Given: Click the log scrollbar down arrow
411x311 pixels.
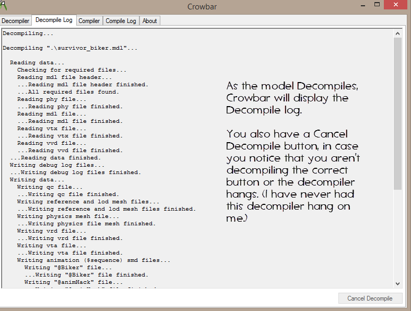Looking at the screenshot, I should pos(397,284).
